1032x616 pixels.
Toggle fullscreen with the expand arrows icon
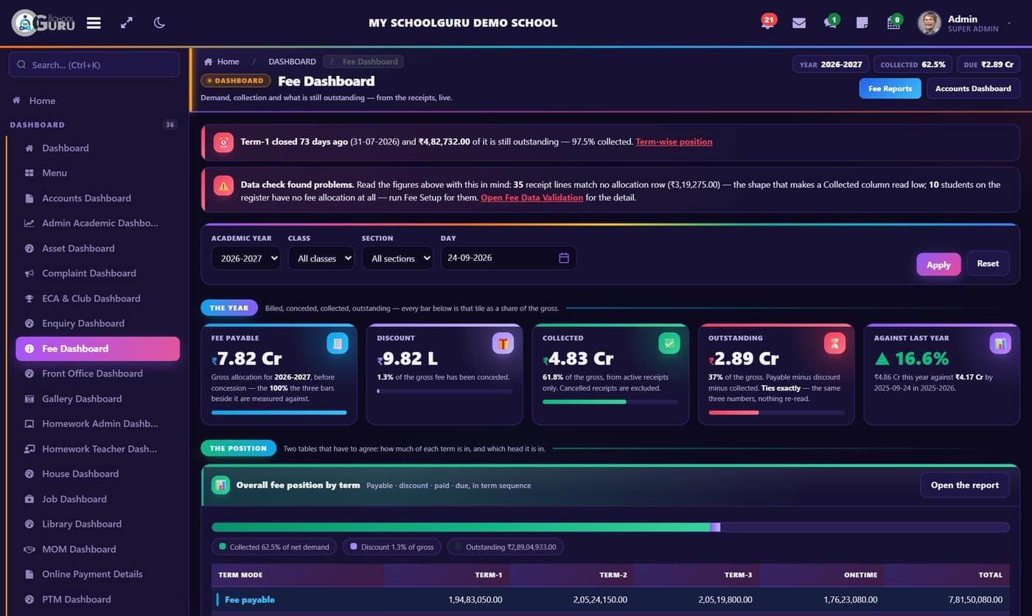click(x=127, y=23)
